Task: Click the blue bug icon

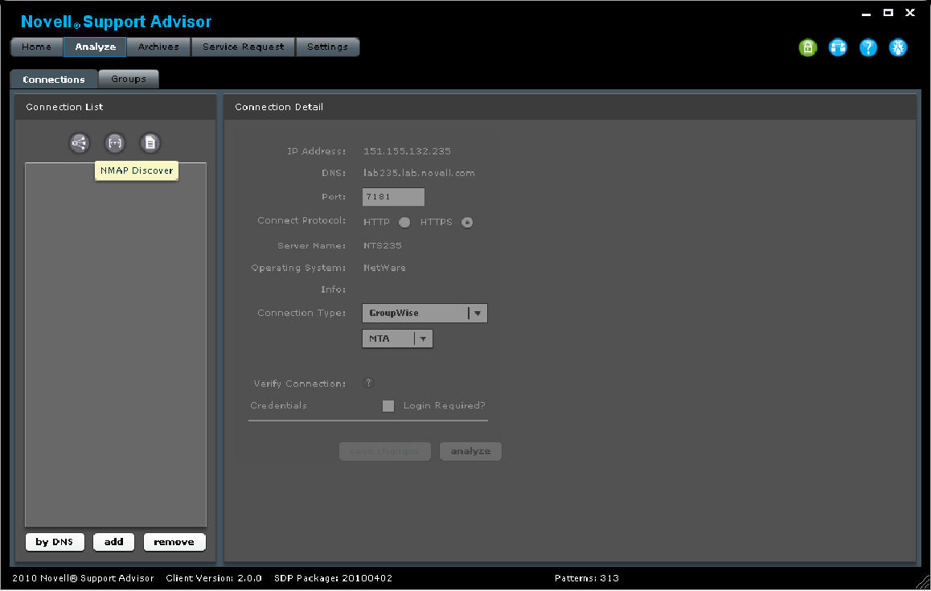Action: point(898,47)
